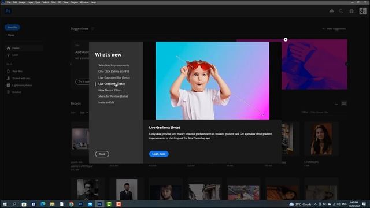Viewport: 370px width, 208px height.
Task: Open recent thumbnail of building photo
Action: 204,192
